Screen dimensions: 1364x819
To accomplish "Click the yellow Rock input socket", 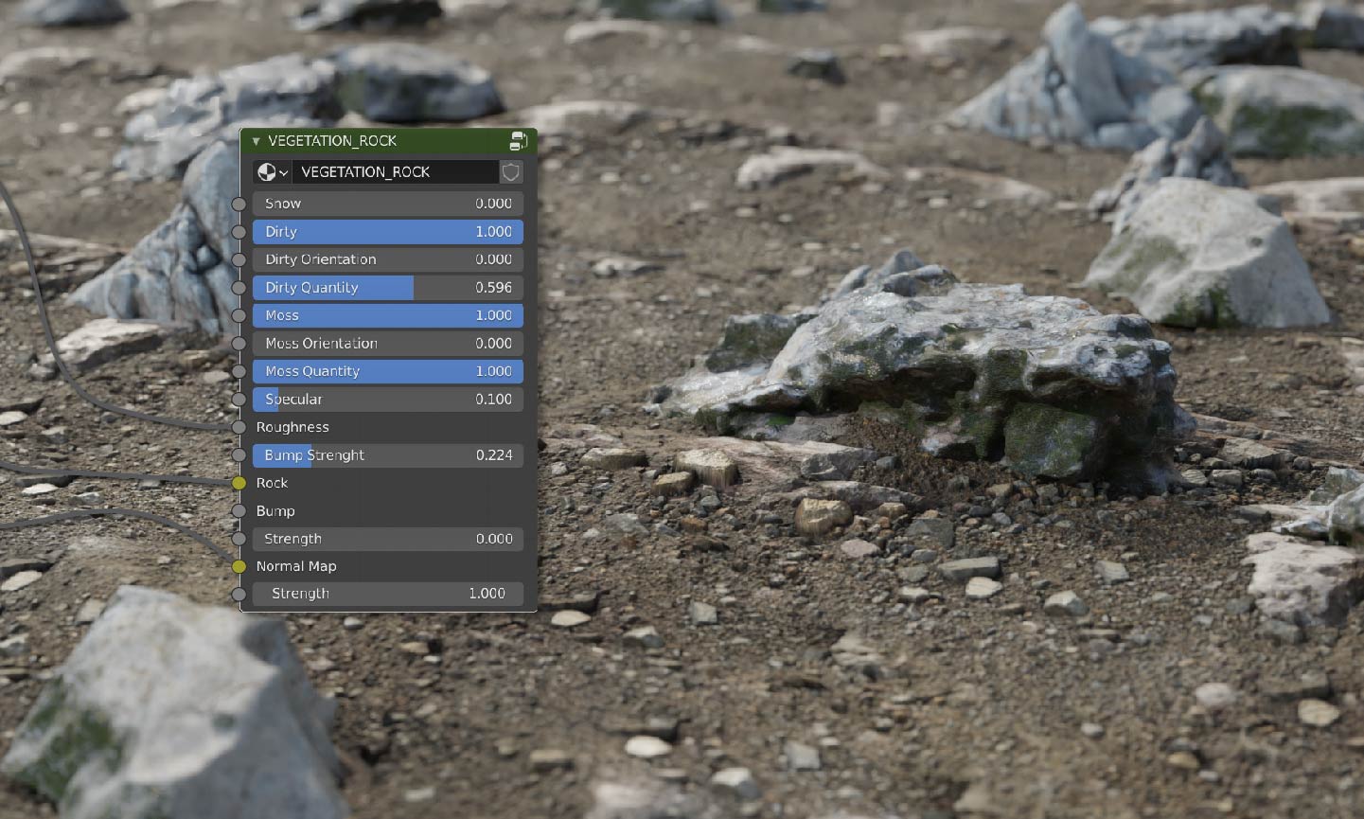I will [239, 483].
